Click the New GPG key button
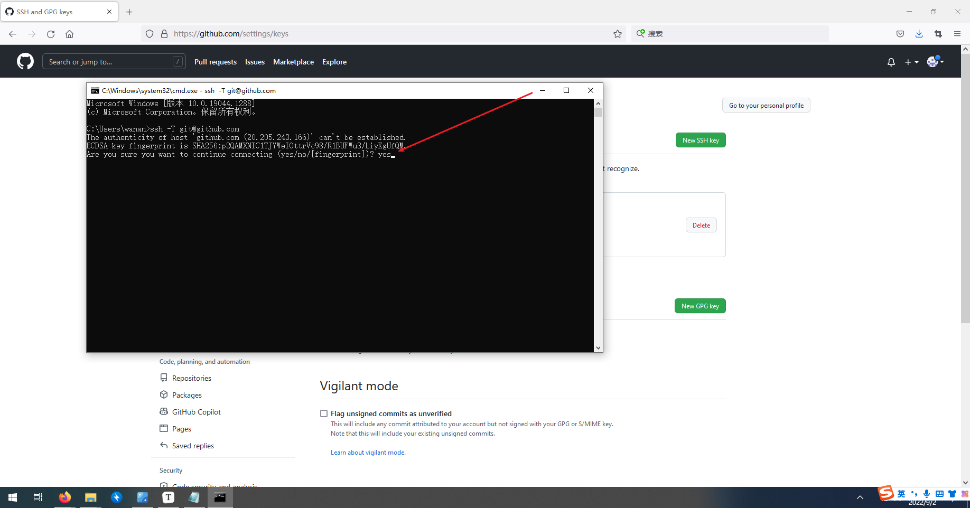This screenshot has height=508, width=970. [x=700, y=306]
